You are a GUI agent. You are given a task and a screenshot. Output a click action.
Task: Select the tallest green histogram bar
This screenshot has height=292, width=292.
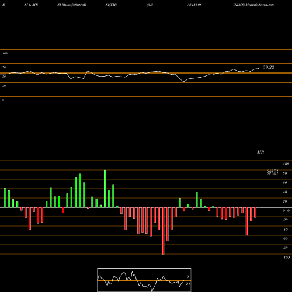(x=105, y=189)
